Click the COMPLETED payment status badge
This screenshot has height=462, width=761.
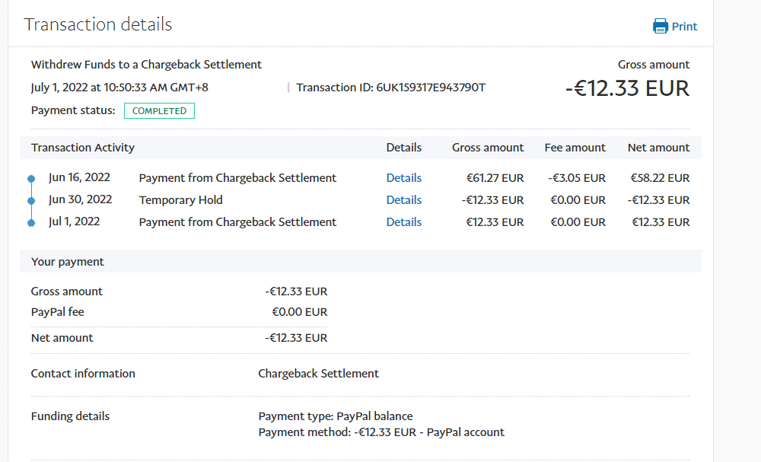click(159, 111)
